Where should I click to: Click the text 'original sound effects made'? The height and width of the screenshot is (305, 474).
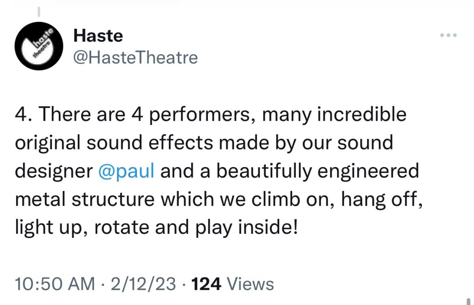[116, 143]
